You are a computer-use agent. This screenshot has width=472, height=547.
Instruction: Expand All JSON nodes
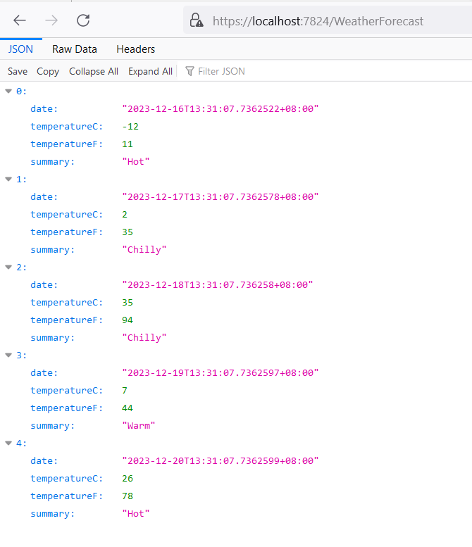tap(151, 71)
